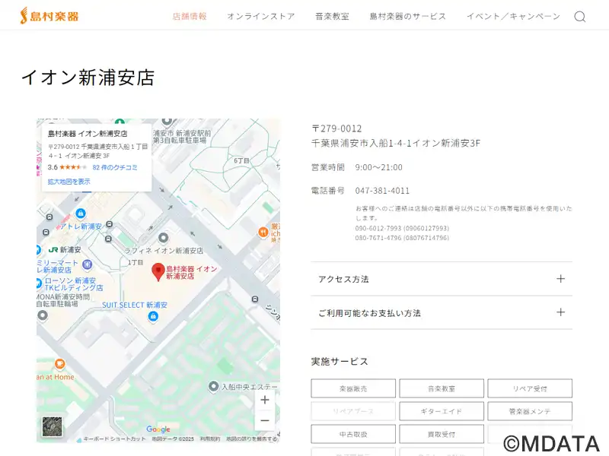Viewport: 609px width, 456px height.
Task: Click the 音楽教室 service button
Action: click(x=442, y=388)
